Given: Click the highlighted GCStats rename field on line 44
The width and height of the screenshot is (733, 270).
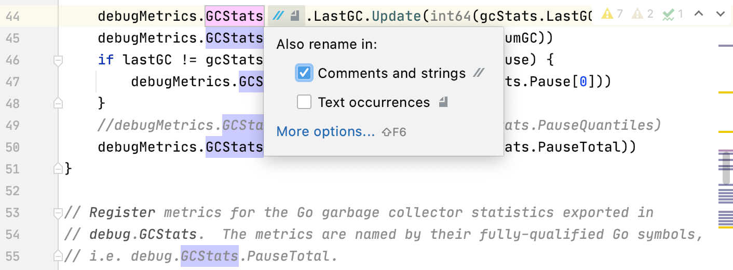Looking at the screenshot, I should (234, 17).
